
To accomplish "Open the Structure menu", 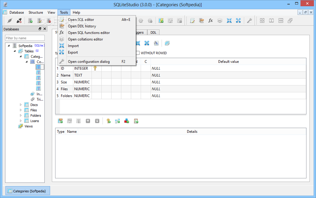I will click(x=36, y=13).
